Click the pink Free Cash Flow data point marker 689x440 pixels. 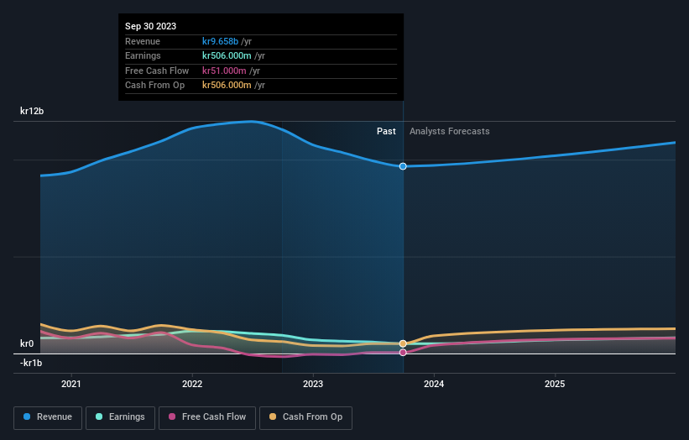pyautogui.click(x=403, y=353)
